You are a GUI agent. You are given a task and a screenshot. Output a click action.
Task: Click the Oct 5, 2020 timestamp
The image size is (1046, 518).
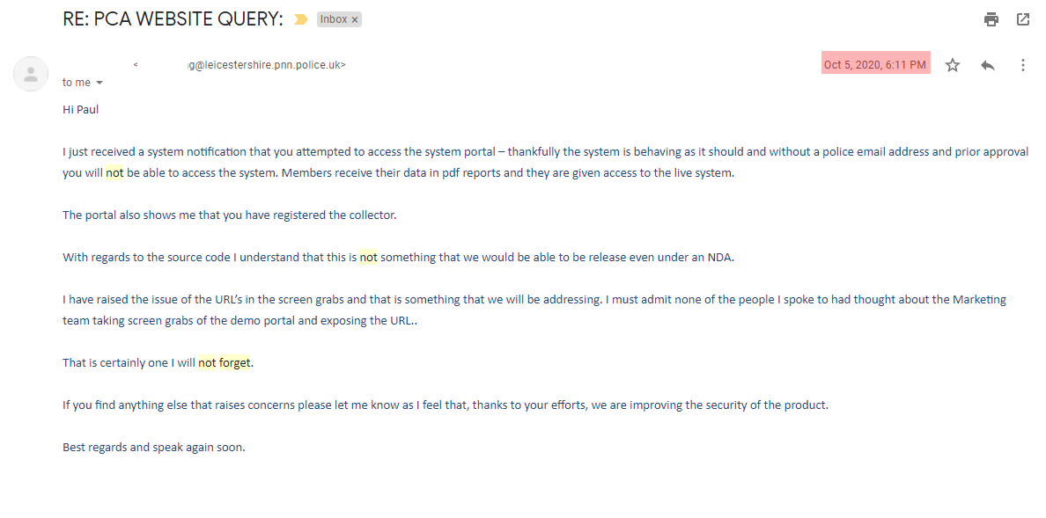(875, 64)
